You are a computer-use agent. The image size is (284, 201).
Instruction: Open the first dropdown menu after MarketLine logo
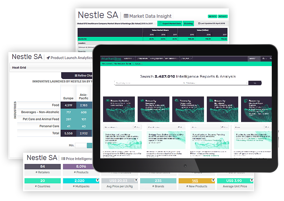129,58
